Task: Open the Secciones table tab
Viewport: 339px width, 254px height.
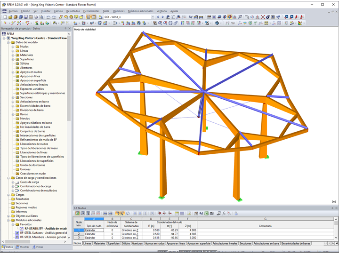Action: 245,244
